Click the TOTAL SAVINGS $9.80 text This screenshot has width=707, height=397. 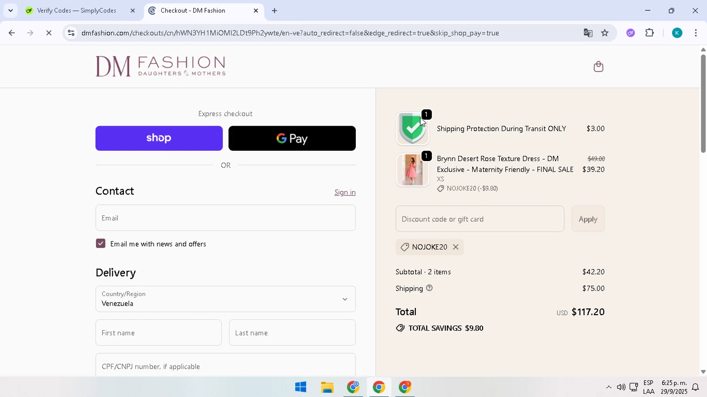(446, 328)
